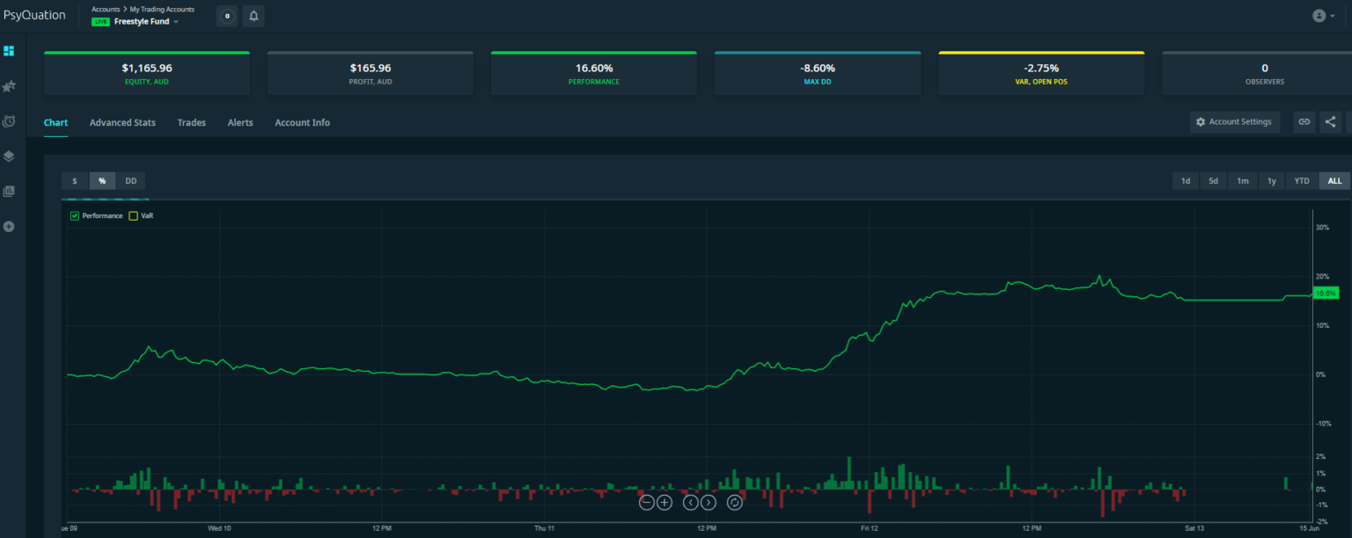
Task: Copy account link with chain icon
Action: tap(1304, 122)
